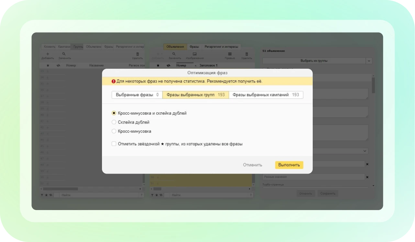Select the Фразы выбранных групп tab

tap(196, 95)
